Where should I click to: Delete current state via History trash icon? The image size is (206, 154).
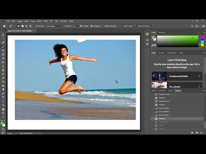(201, 133)
